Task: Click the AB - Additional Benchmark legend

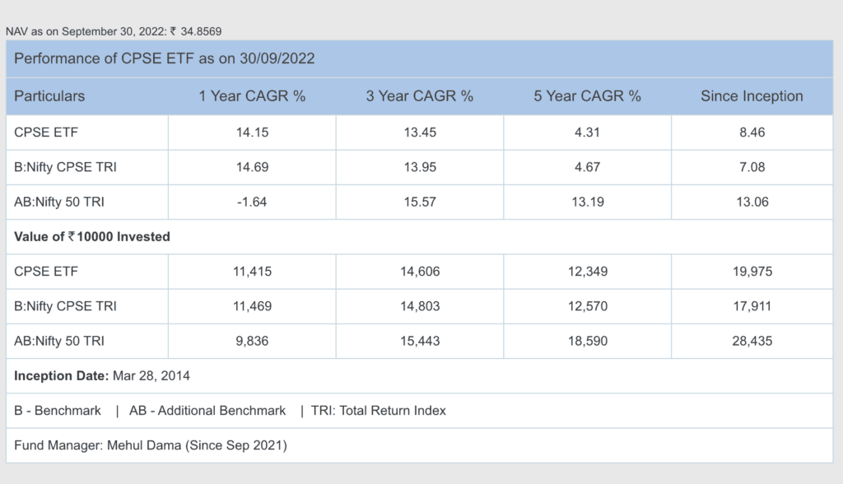Action: 207,410
